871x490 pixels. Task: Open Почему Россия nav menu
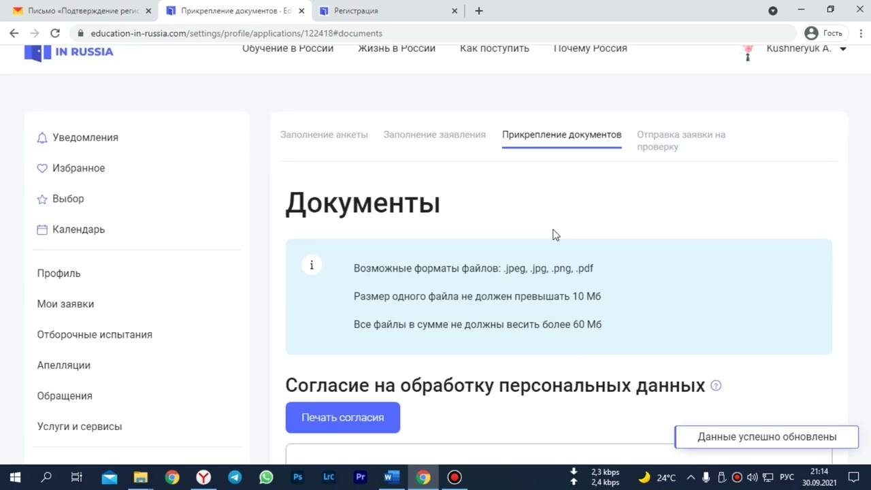click(591, 48)
